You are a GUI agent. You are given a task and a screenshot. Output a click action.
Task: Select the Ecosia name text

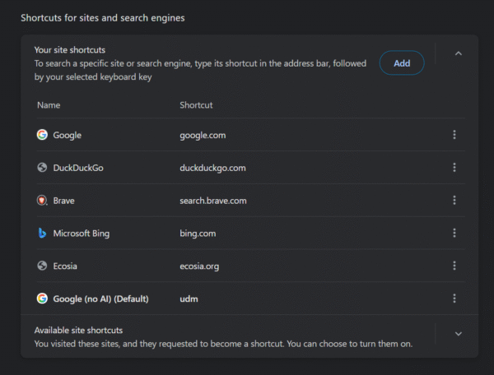coord(65,266)
